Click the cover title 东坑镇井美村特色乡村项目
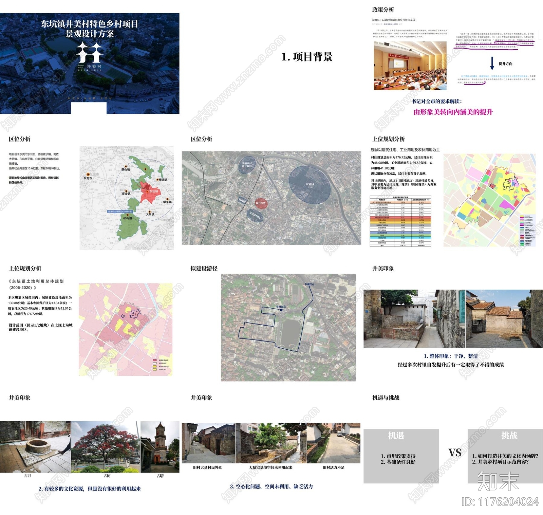The image size is (543, 515). [90, 24]
